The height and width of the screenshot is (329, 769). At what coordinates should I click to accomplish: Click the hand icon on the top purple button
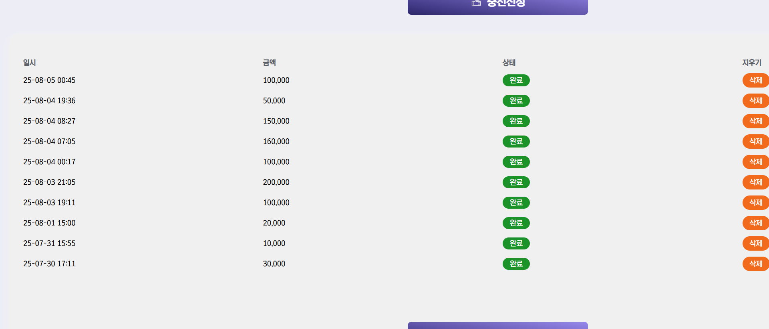click(x=476, y=3)
